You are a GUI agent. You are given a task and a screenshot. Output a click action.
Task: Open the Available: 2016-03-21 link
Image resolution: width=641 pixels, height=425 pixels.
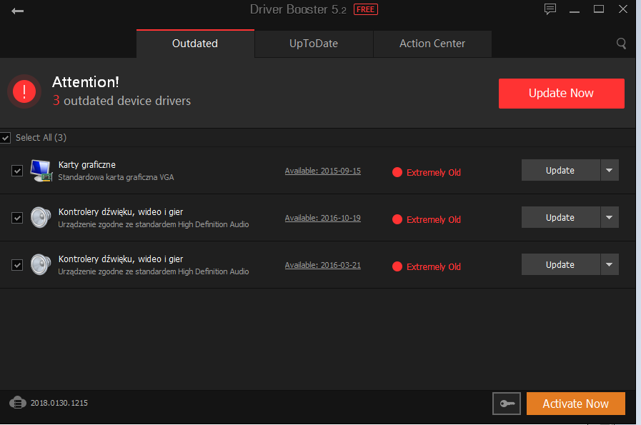pyautogui.click(x=322, y=265)
